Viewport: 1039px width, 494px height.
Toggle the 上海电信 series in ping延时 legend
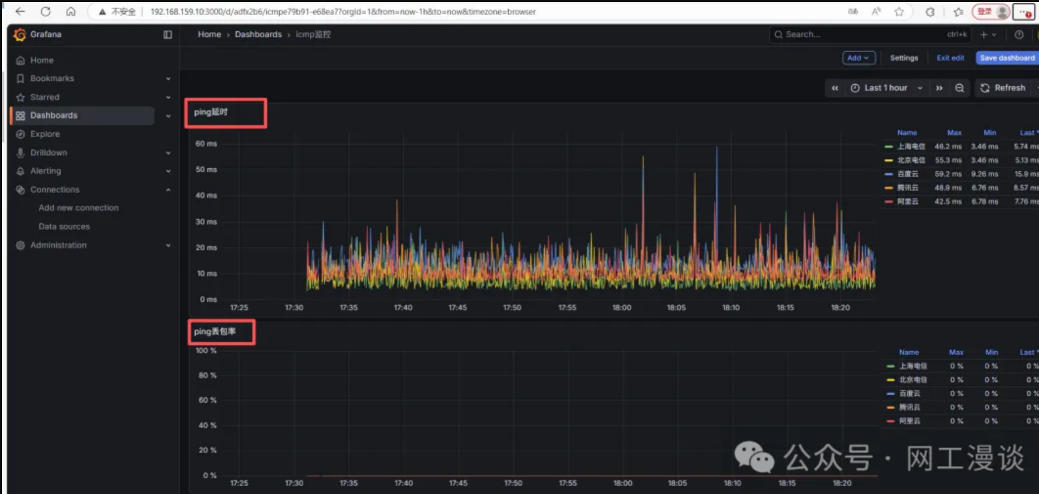pos(911,147)
